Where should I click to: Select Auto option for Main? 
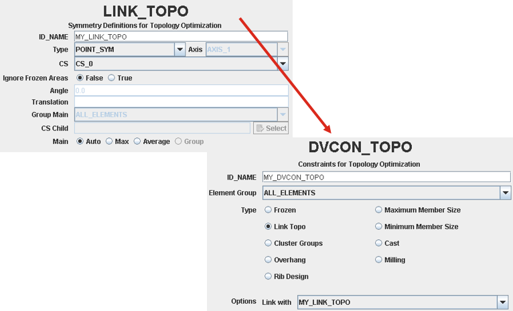[x=80, y=141]
